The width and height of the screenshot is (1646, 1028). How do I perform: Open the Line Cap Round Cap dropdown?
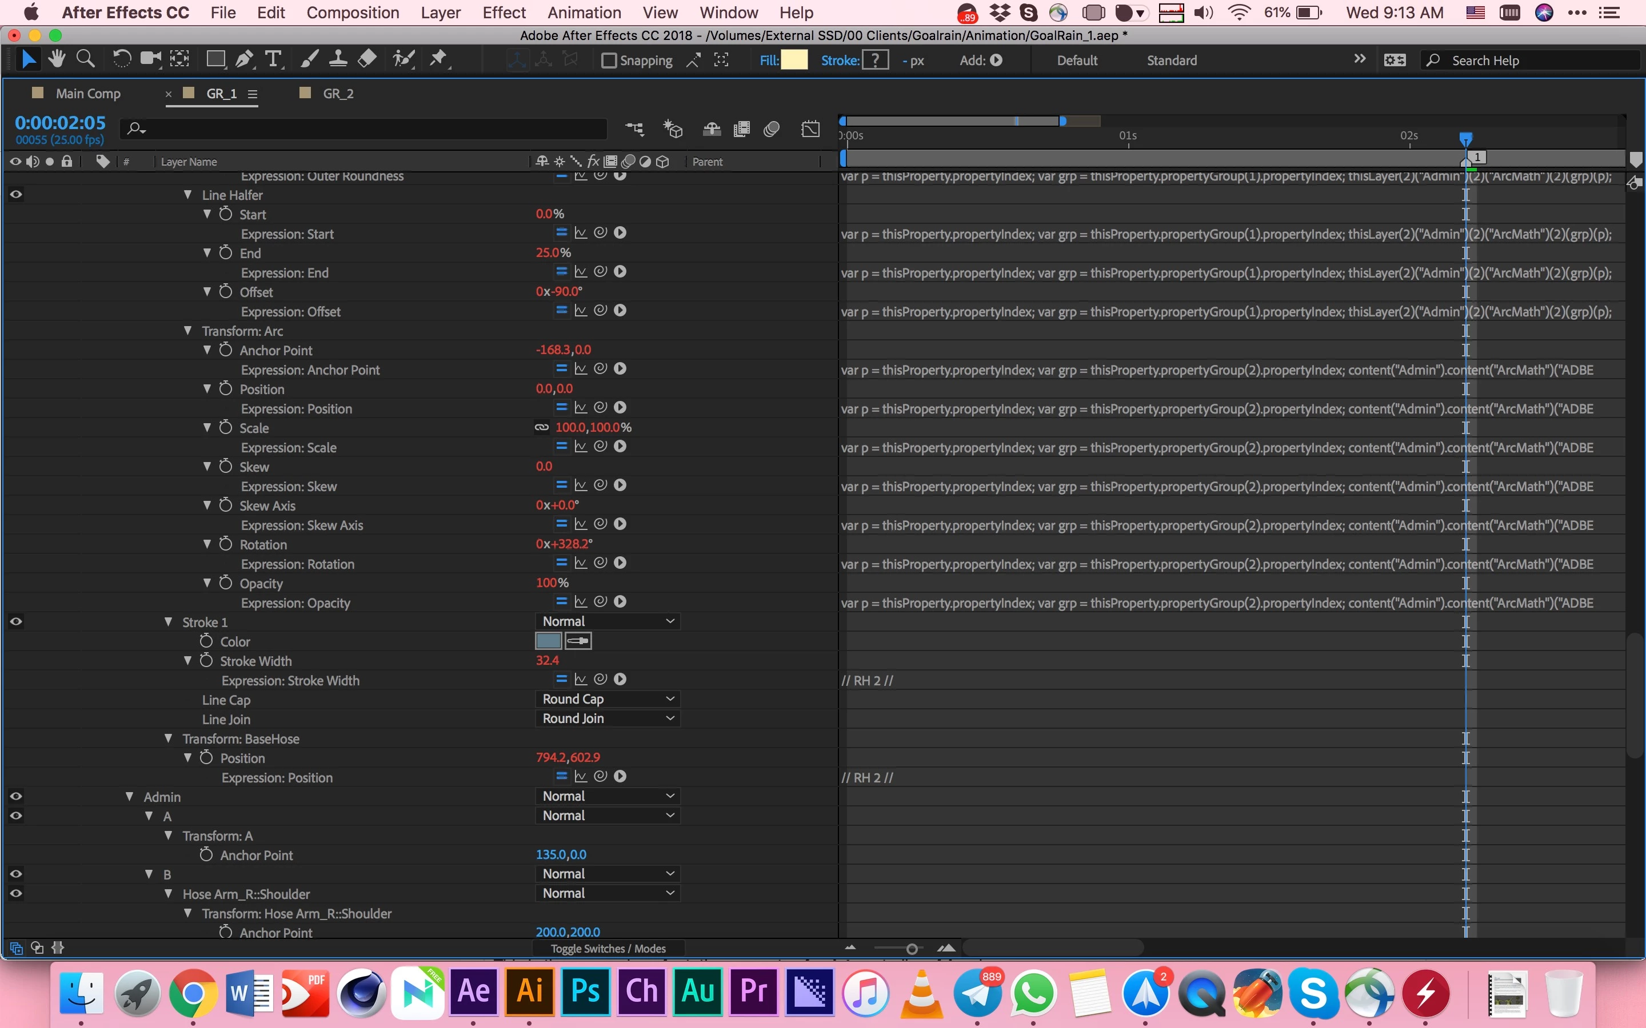(x=608, y=699)
